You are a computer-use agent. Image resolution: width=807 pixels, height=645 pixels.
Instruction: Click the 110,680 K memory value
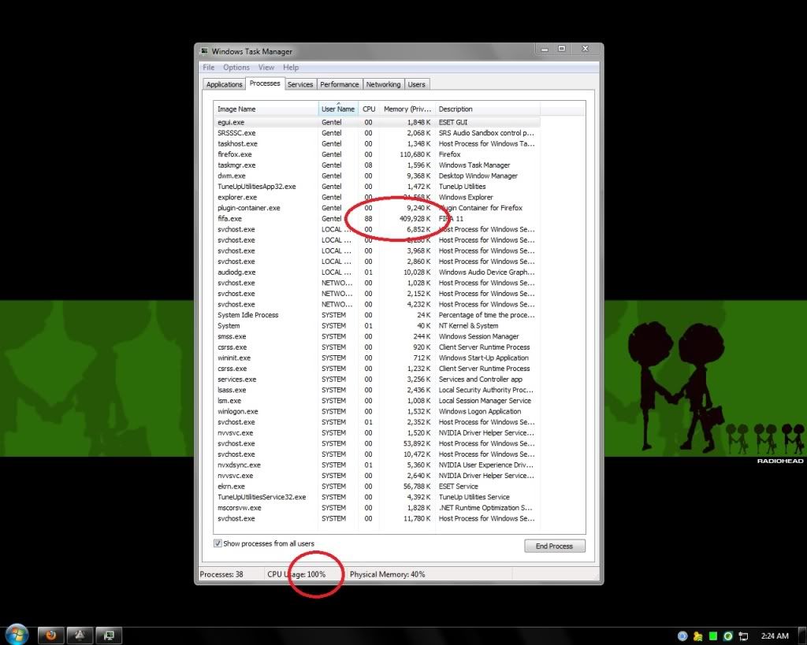point(415,154)
